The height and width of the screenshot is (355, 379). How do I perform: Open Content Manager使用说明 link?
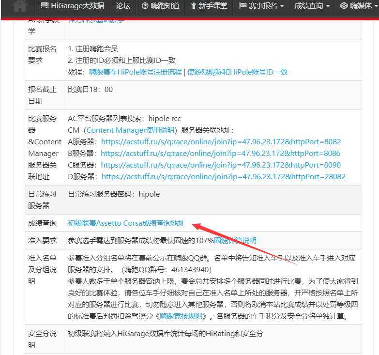click(130, 130)
